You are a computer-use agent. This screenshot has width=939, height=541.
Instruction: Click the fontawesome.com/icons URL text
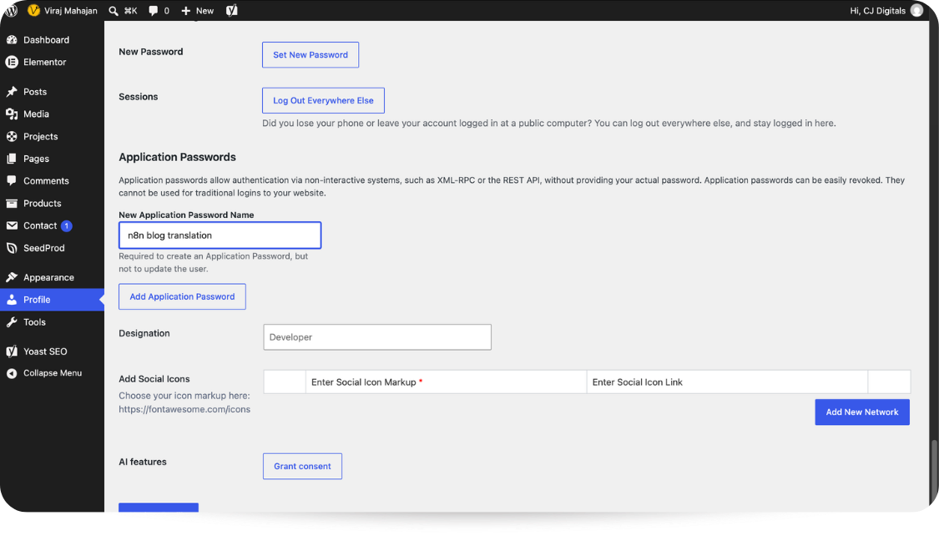click(x=184, y=409)
